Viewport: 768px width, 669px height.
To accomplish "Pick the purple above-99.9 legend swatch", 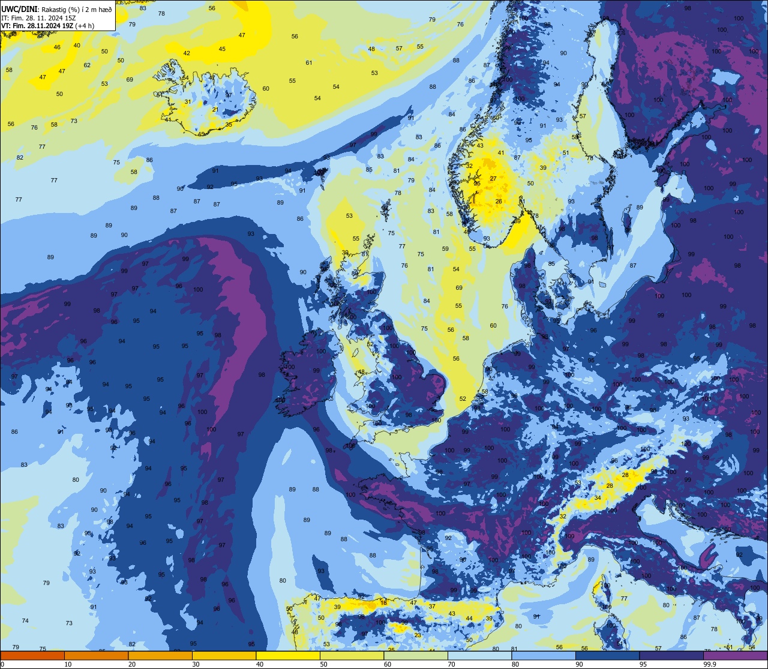I will [x=735, y=655].
